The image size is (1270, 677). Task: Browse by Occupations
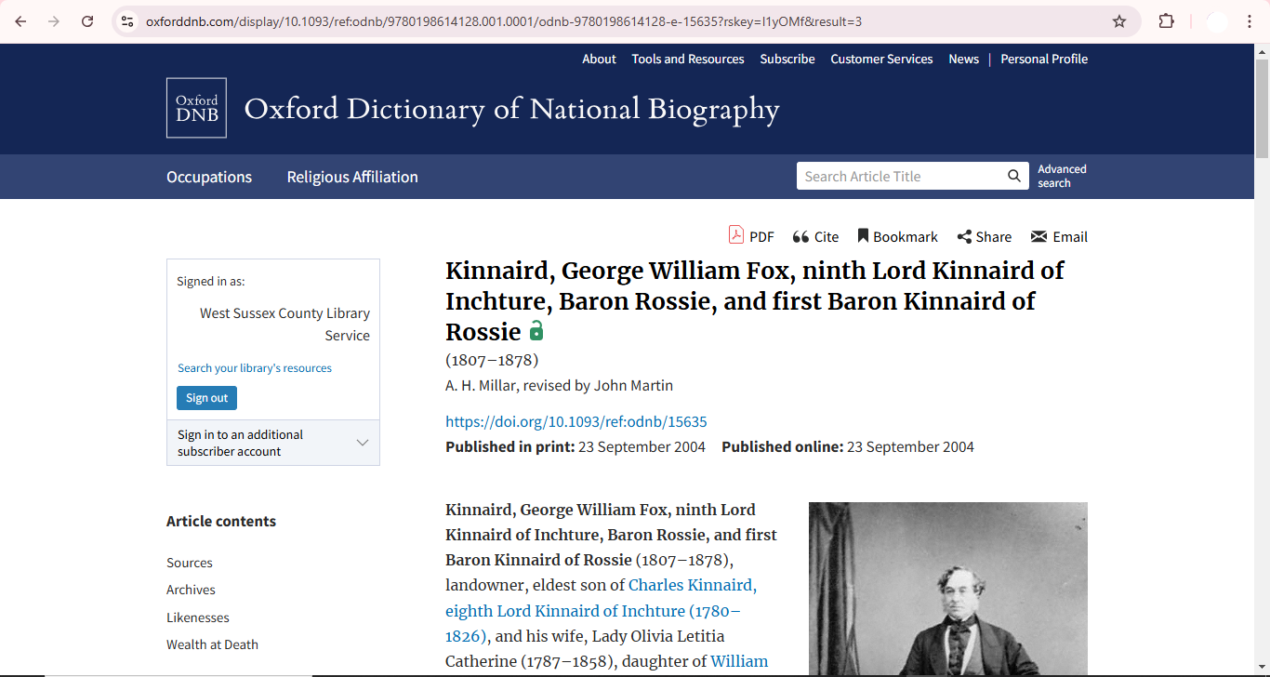click(209, 177)
